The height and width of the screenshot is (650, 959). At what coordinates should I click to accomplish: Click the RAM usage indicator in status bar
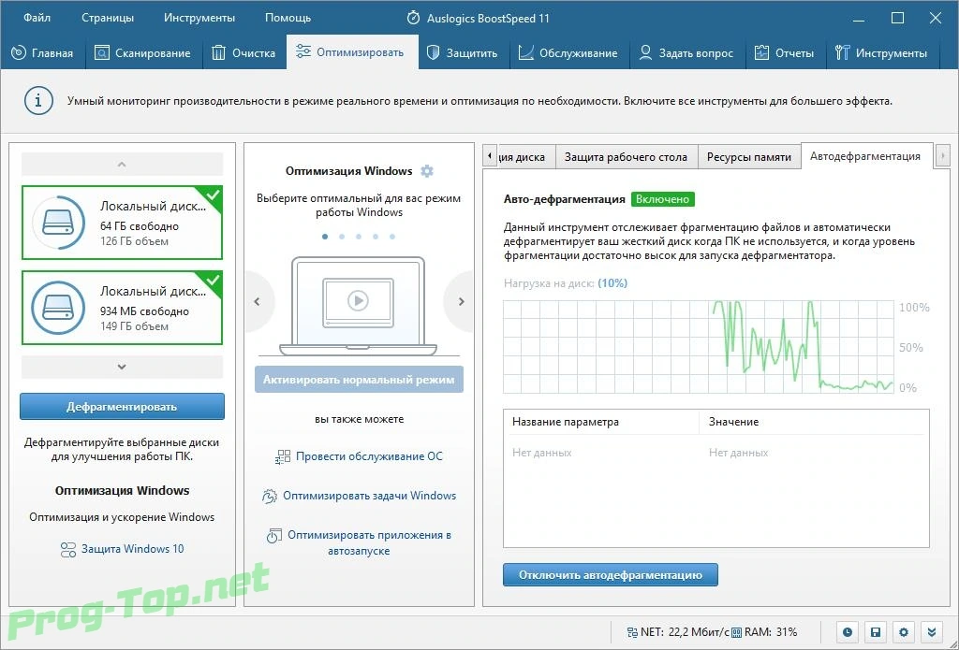764,632
